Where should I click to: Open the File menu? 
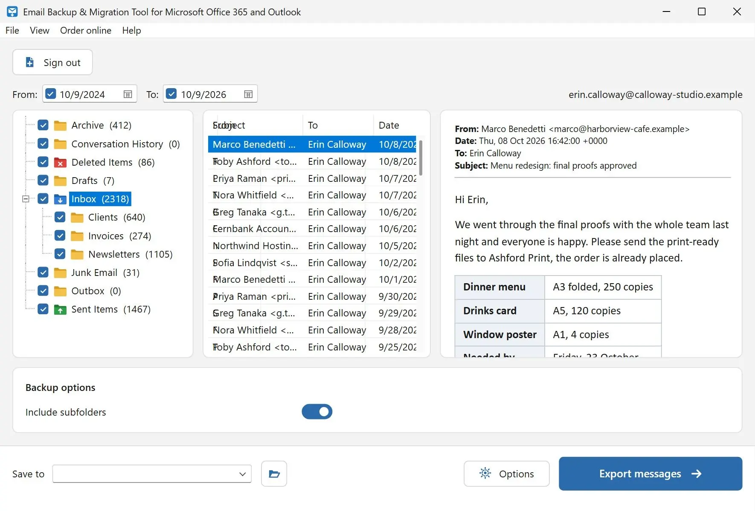tap(12, 31)
